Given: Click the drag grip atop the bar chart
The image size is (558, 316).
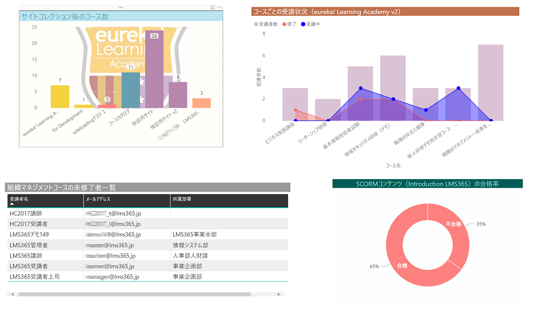Looking at the screenshot, I should coord(121,7).
